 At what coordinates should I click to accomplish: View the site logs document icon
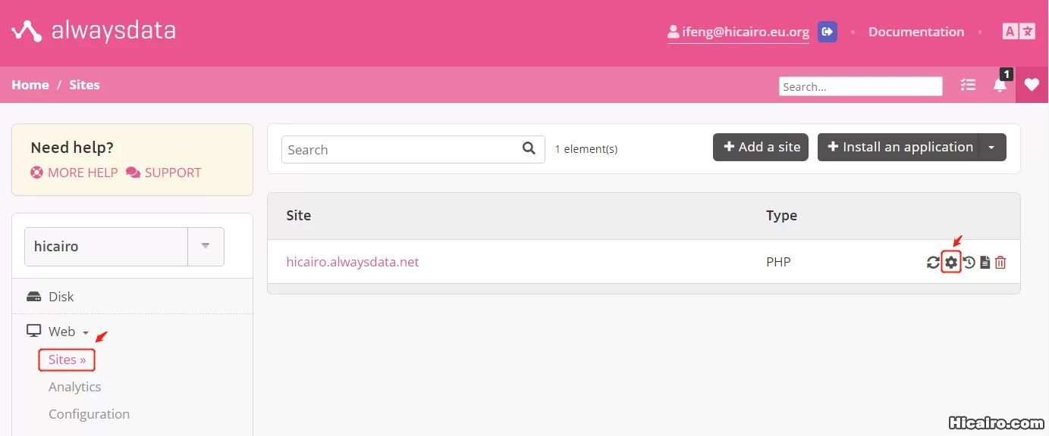[985, 263]
